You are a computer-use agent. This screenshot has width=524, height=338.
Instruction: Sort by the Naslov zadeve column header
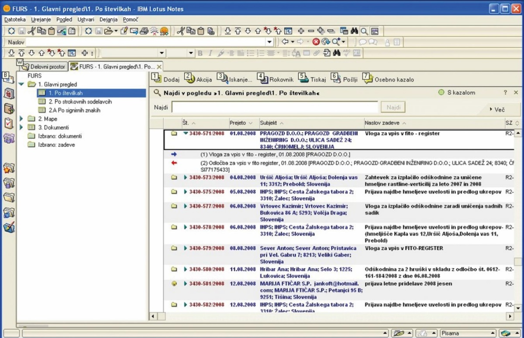point(434,123)
